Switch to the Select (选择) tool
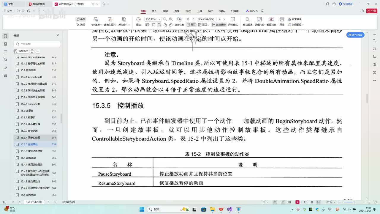The image size is (380, 214). tap(81, 25)
